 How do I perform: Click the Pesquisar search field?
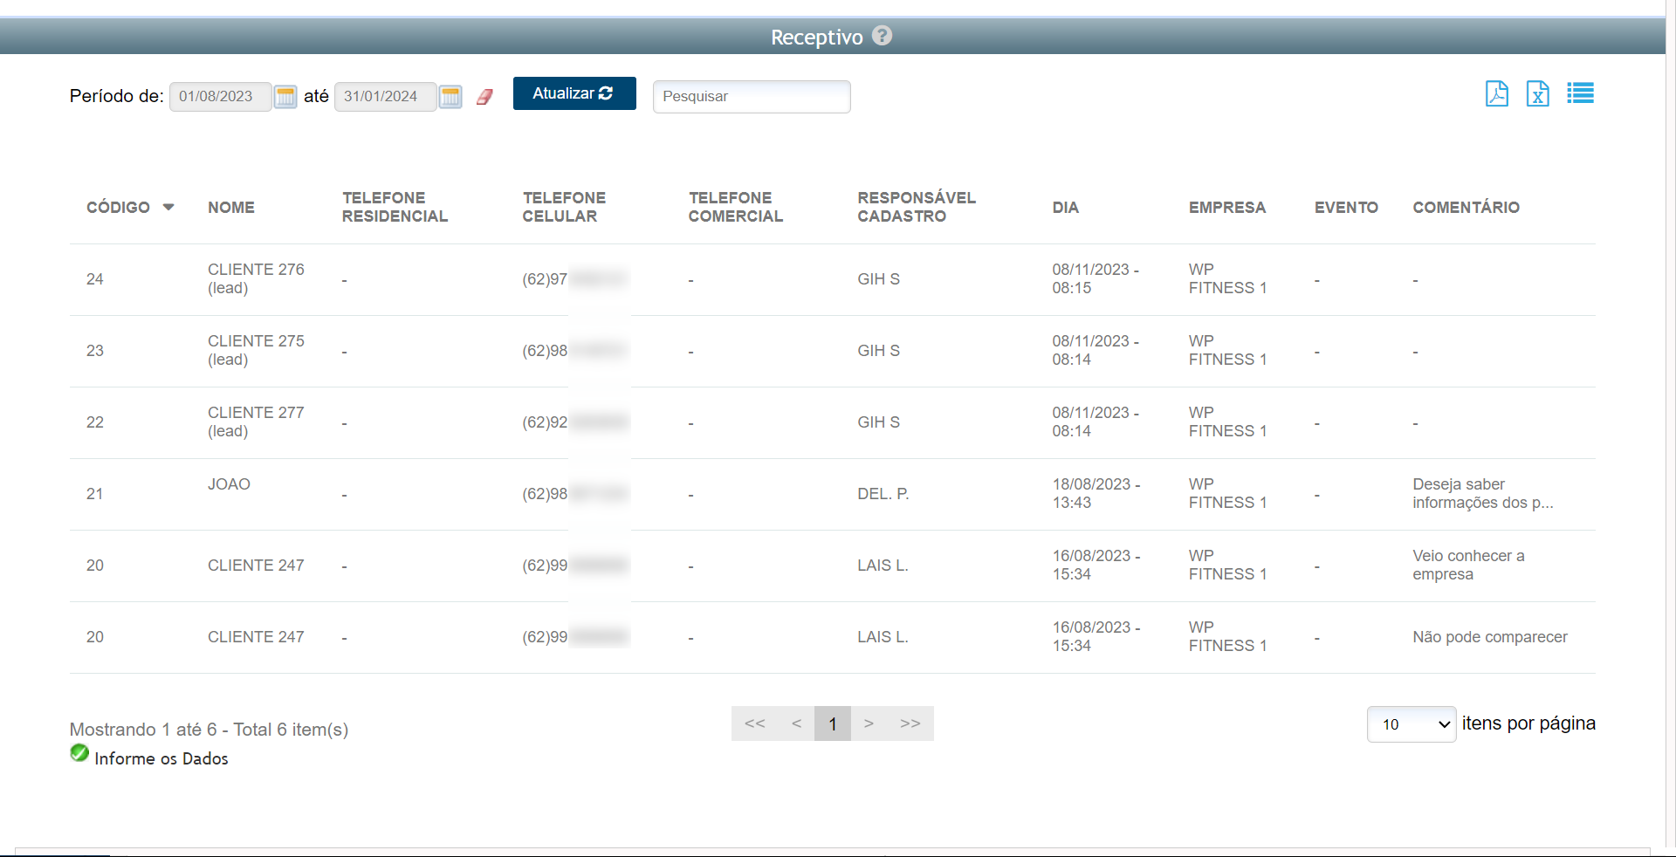pos(751,96)
